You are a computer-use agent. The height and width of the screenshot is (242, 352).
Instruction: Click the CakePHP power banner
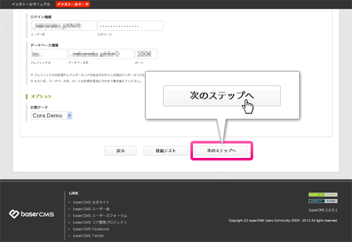[x=323, y=201]
